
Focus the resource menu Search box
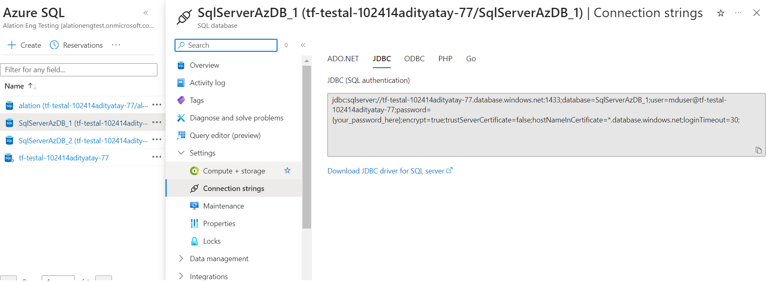pos(226,45)
